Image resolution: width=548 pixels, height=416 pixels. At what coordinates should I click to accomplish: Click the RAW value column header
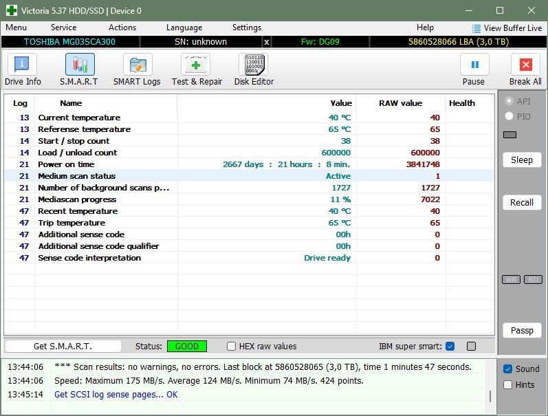(401, 103)
